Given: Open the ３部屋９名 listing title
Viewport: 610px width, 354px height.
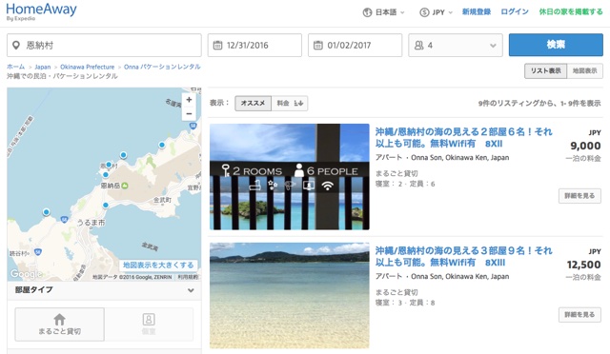Looking at the screenshot, I should (464, 257).
